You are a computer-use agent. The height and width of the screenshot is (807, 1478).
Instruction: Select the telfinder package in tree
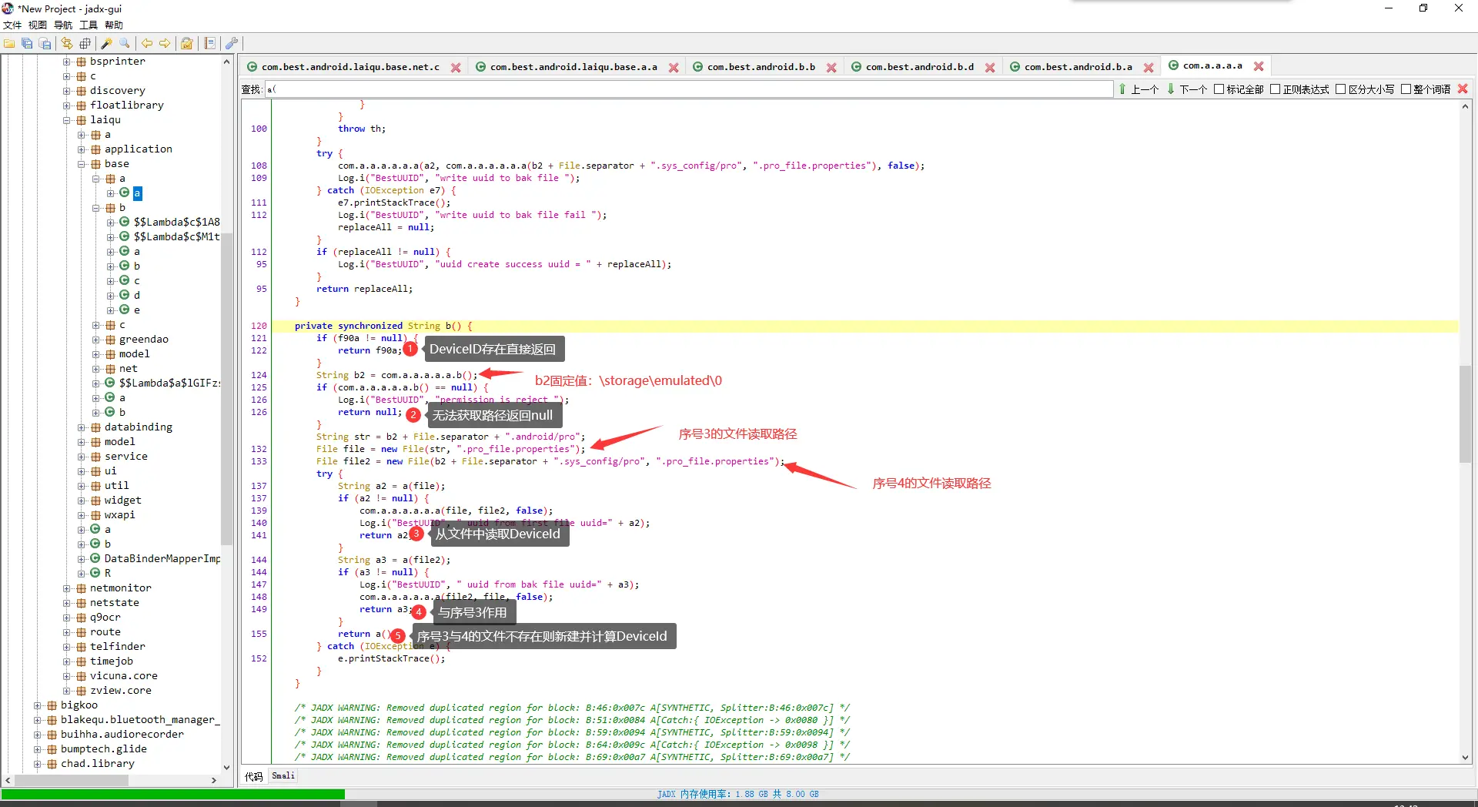click(x=117, y=647)
